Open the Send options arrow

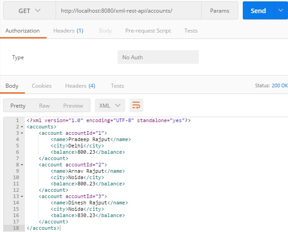click(x=281, y=10)
